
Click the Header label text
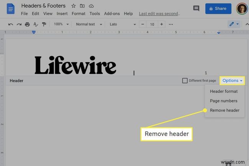click(x=16, y=81)
